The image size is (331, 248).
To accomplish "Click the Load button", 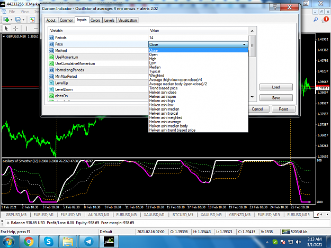I will (x=276, y=87).
